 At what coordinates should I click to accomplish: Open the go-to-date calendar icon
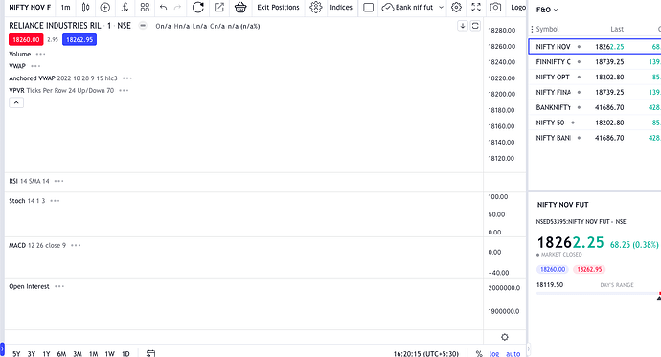[x=150, y=353]
